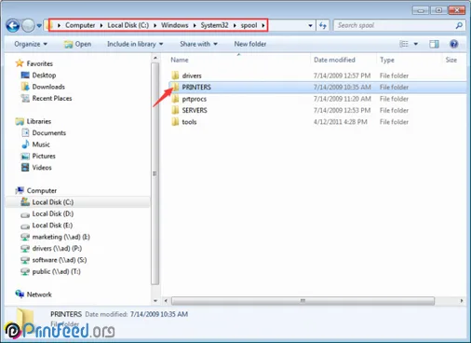Click the Refresh button in address bar
This screenshot has height=343, width=471.
pos(323,25)
